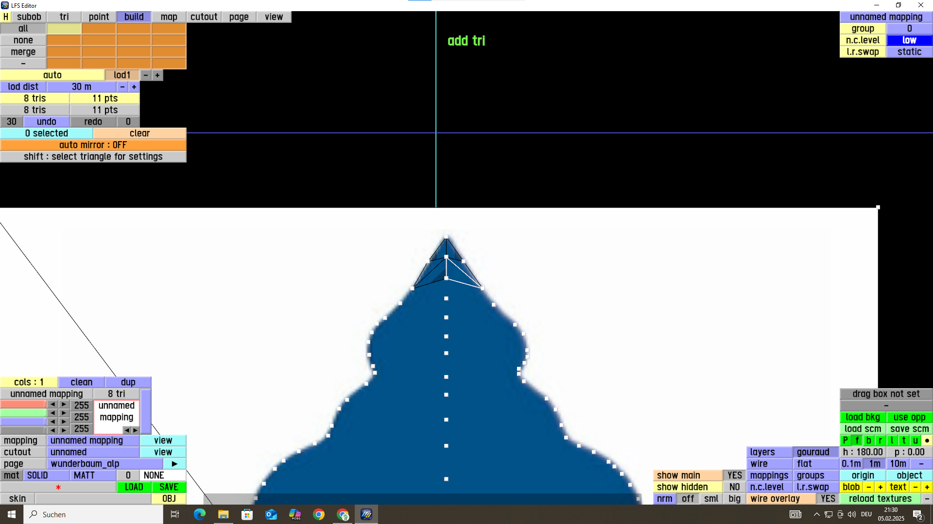Click the dot button after u
The image size is (933, 524).
click(927, 441)
